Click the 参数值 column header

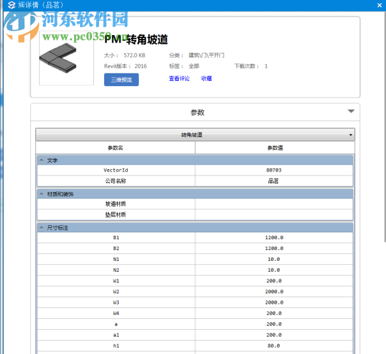pos(275,148)
